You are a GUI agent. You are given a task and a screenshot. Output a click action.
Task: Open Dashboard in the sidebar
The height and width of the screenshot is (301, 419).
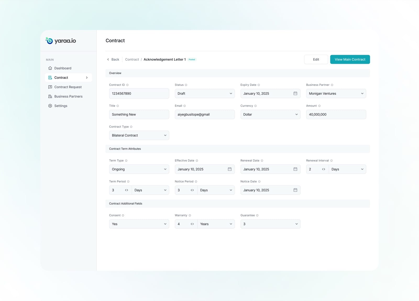(69, 68)
